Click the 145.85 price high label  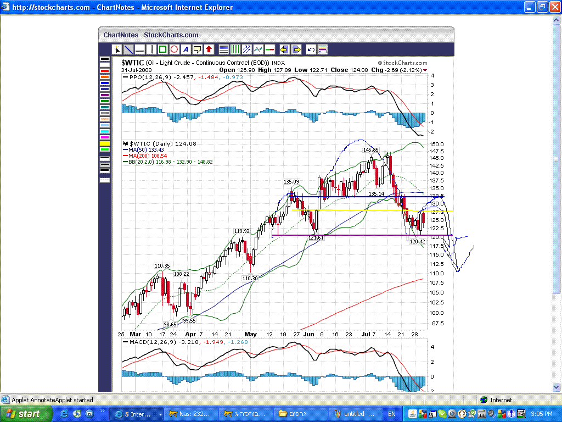(370, 149)
